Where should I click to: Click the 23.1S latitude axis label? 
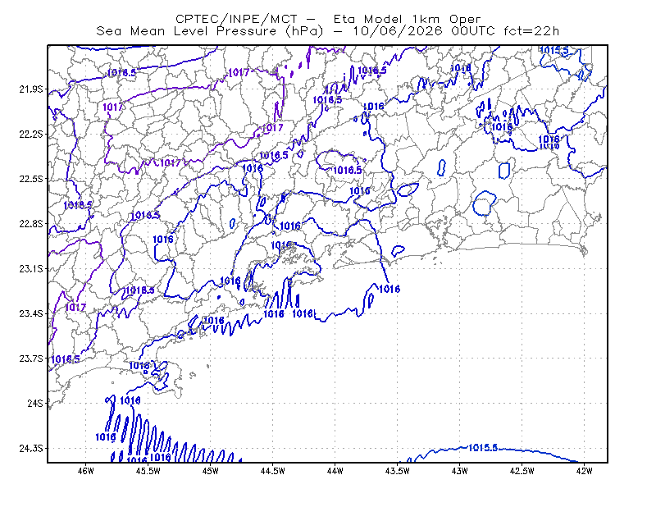(x=31, y=268)
